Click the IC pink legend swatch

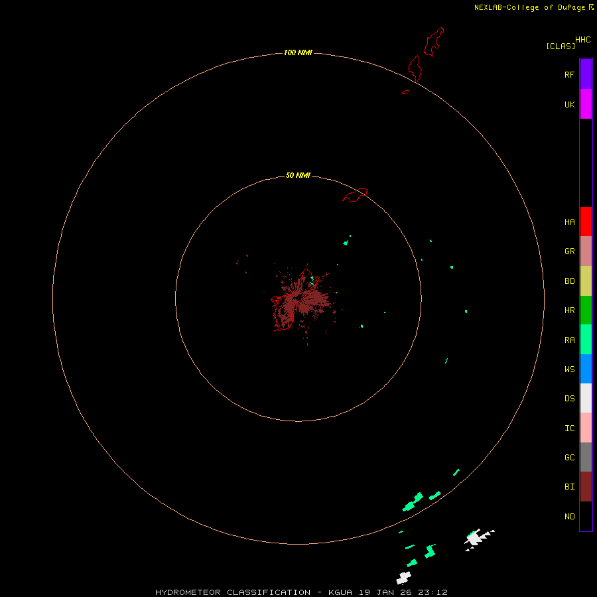(586, 428)
